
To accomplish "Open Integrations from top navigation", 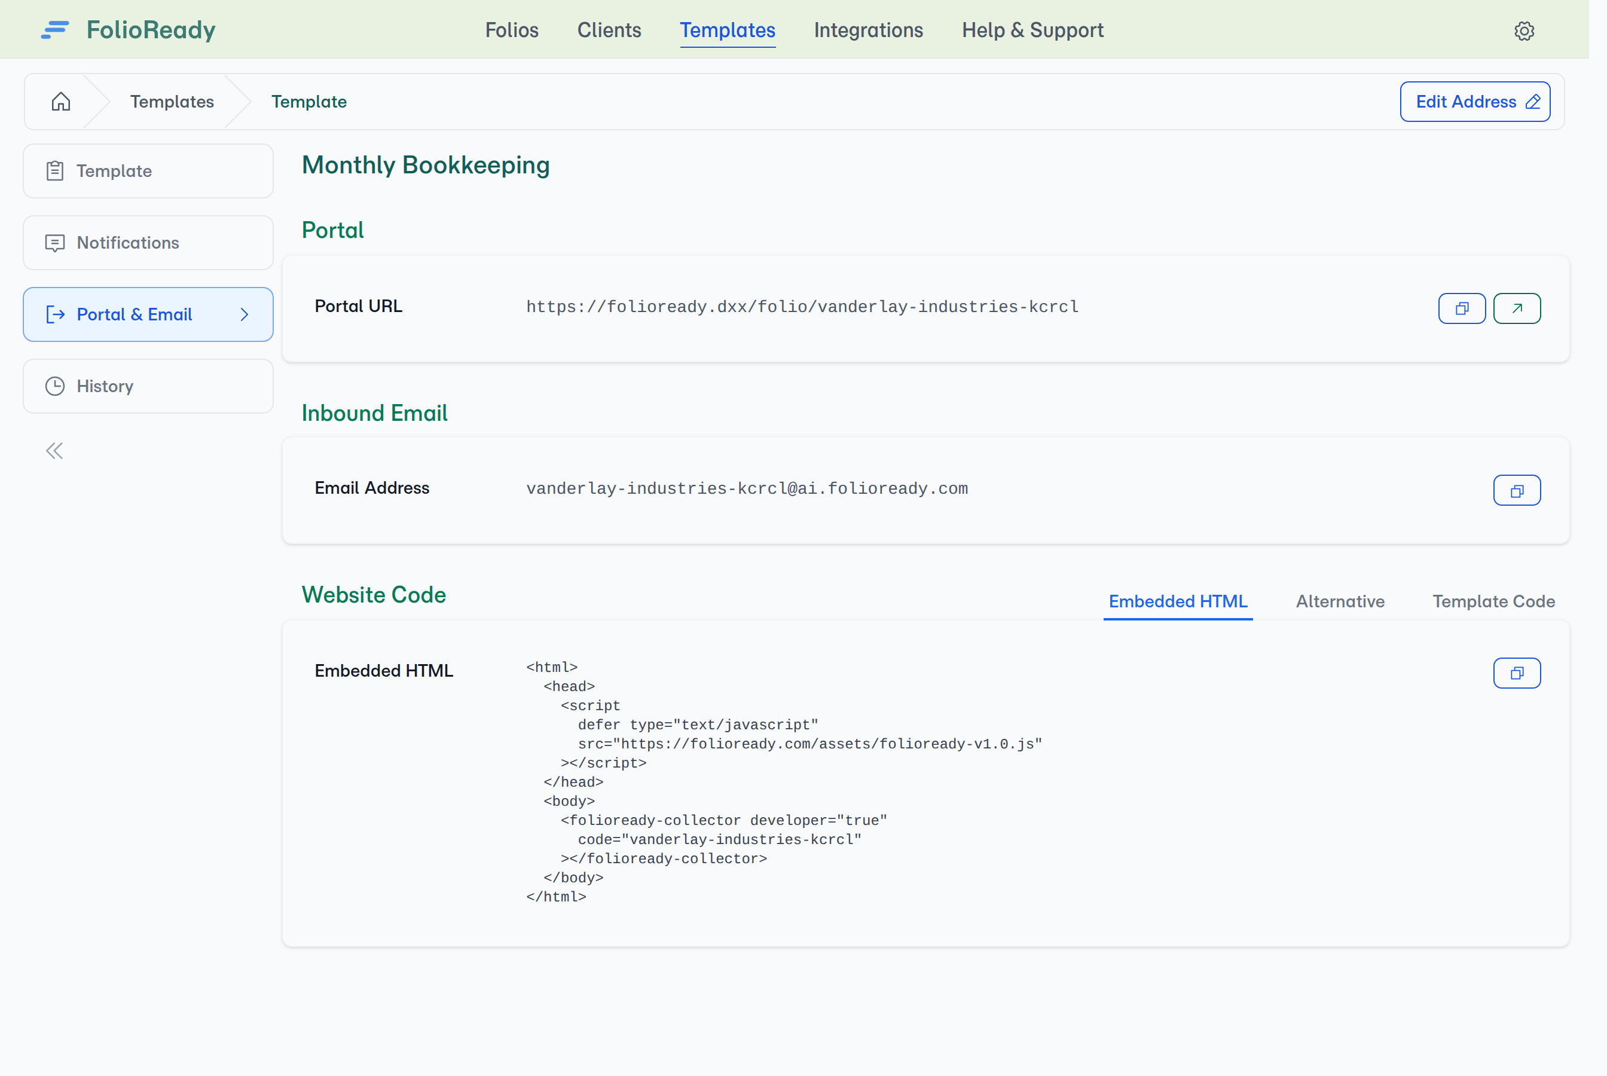I will click(869, 30).
